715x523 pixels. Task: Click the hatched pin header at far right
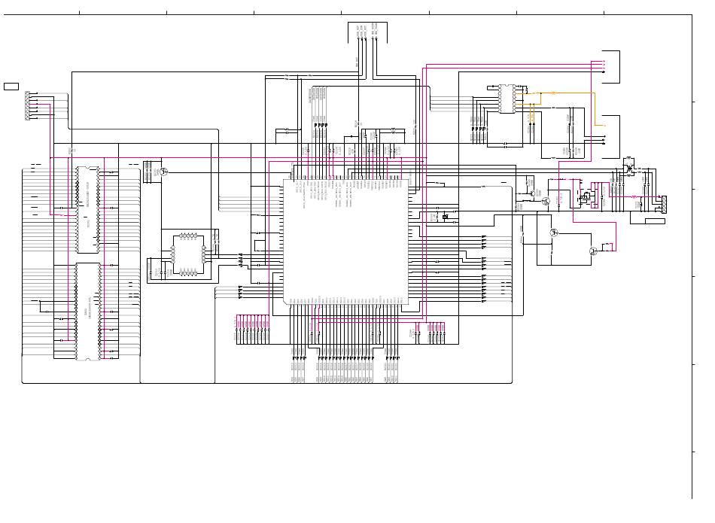664,204
